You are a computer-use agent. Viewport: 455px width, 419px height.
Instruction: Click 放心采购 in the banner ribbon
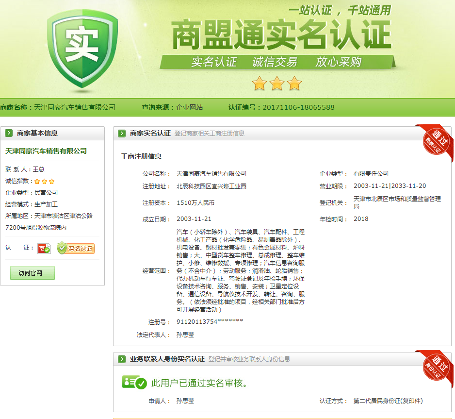(339, 62)
